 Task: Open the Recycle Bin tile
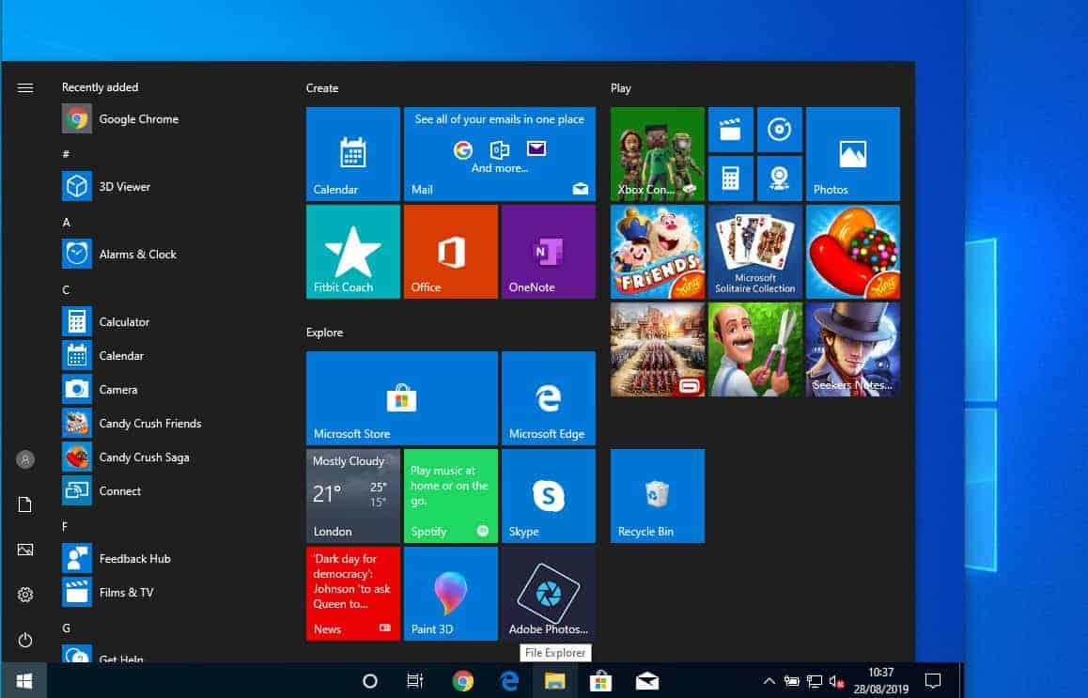(x=657, y=495)
